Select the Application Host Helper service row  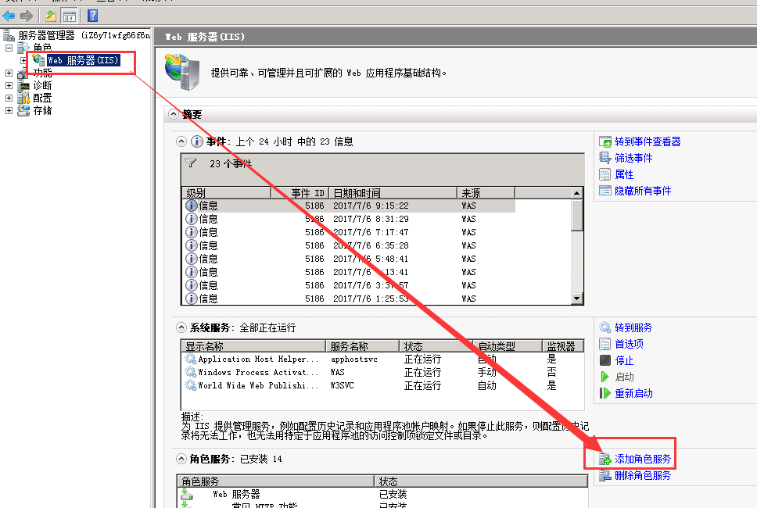point(382,359)
